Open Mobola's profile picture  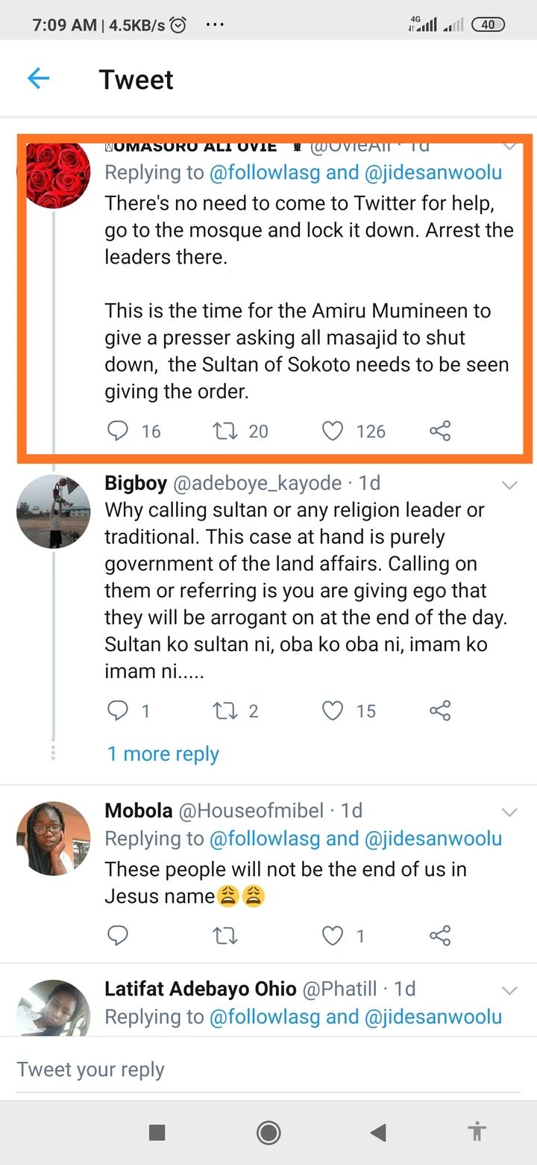coord(53,839)
